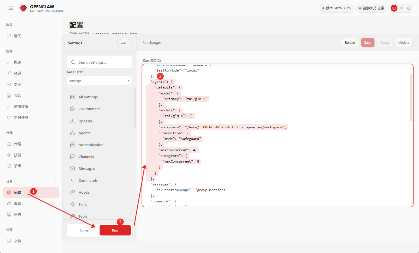Screen dimensions: 419x253
Task: Open 调试 debug page
Action: point(17,204)
